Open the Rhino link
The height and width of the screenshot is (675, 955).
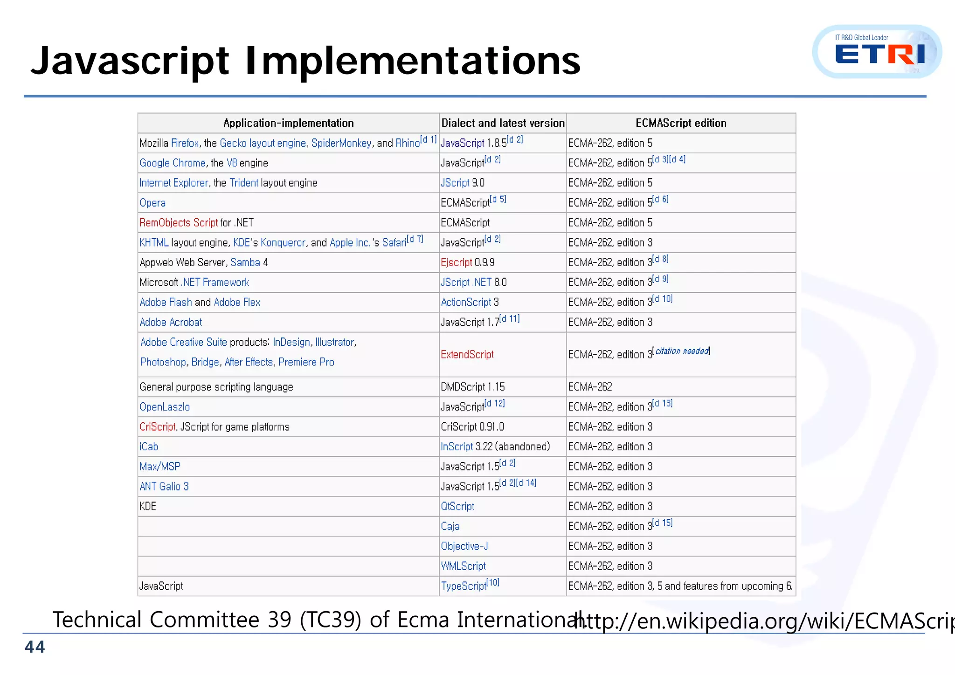point(408,143)
